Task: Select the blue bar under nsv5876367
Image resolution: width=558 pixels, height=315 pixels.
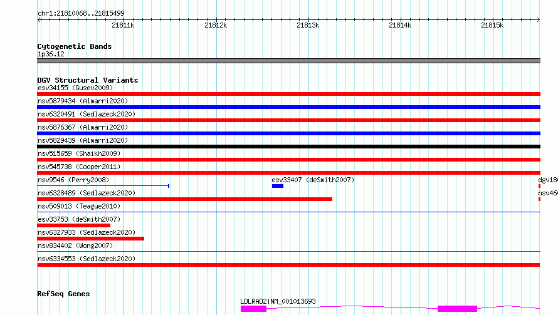Action: pyautogui.click(x=288, y=133)
